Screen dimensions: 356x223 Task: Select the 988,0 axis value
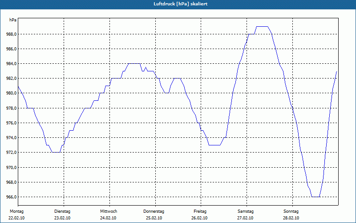tap(12, 34)
